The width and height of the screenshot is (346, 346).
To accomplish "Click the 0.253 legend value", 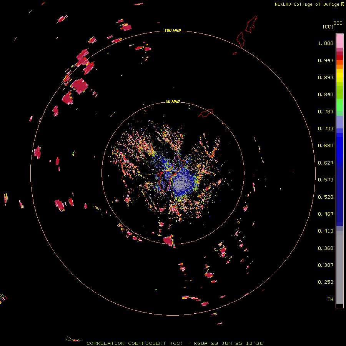I will pos(326,282).
